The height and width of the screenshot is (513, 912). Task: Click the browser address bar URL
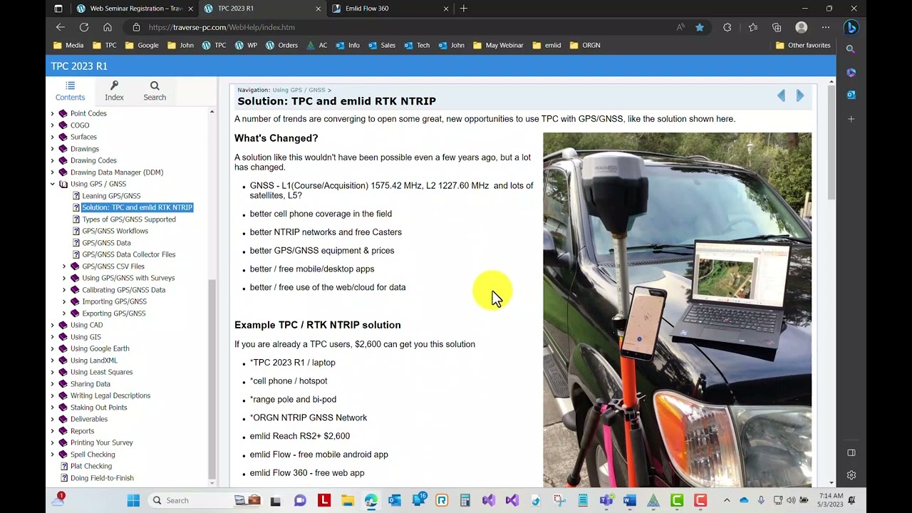tap(222, 27)
